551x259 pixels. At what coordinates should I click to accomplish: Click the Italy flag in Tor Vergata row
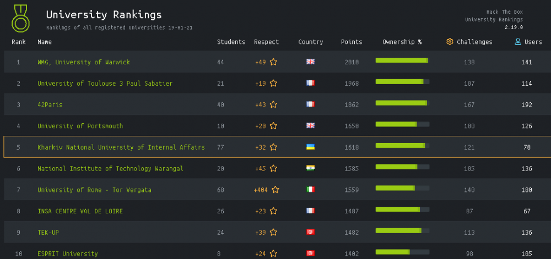point(310,190)
